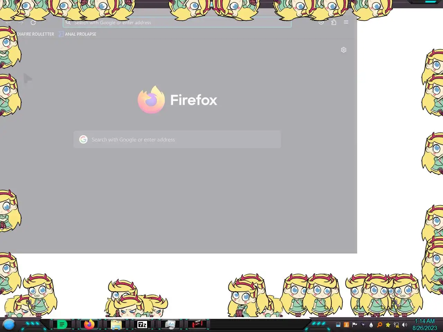Viewport: 443px width, 332px height.
Task: Click the orange square tray icon
Action: pos(346,325)
